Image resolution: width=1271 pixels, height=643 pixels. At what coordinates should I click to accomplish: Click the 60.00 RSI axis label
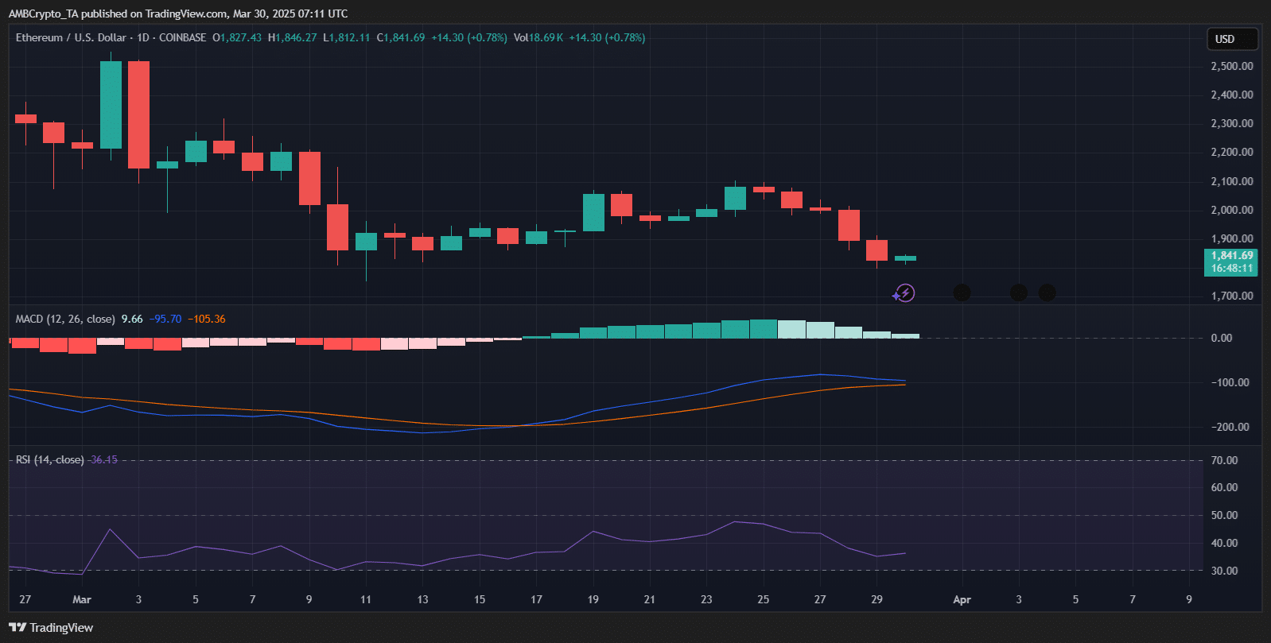1225,487
